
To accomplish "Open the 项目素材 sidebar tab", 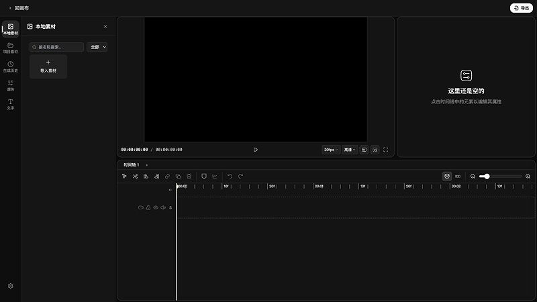I will point(10,48).
